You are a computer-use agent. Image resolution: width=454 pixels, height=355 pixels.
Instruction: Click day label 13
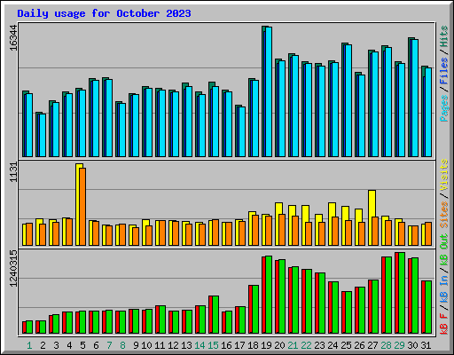(x=186, y=345)
